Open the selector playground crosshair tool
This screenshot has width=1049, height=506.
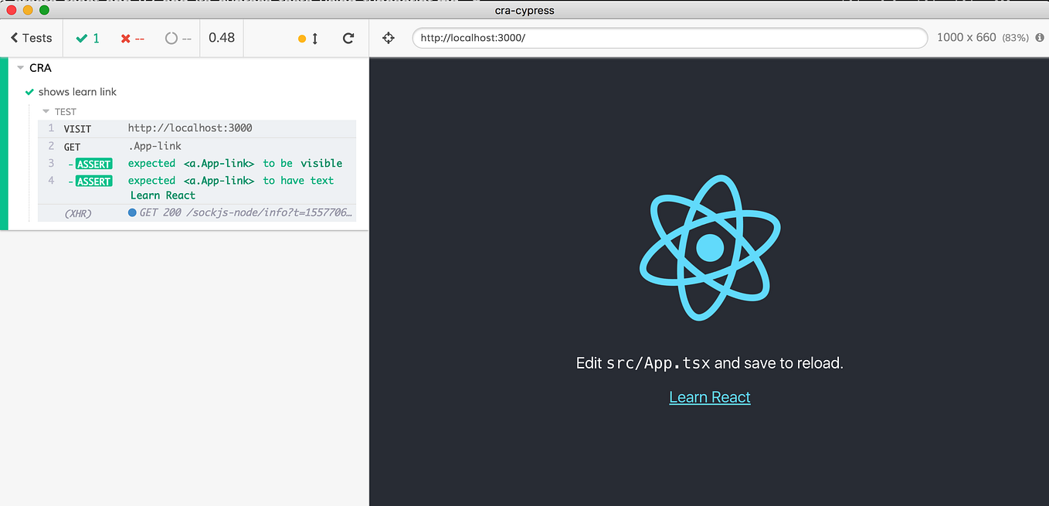tap(389, 37)
